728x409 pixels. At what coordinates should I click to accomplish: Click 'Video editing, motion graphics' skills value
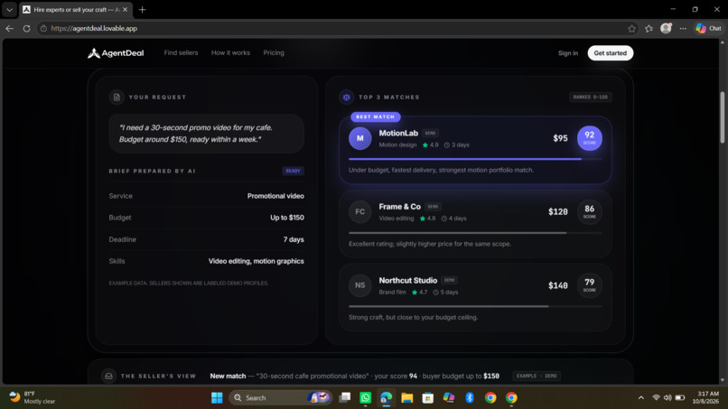(256, 261)
